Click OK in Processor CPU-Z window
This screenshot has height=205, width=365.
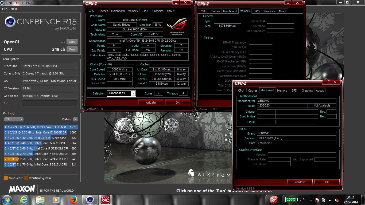pyautogui.click(x=177, y=102)
